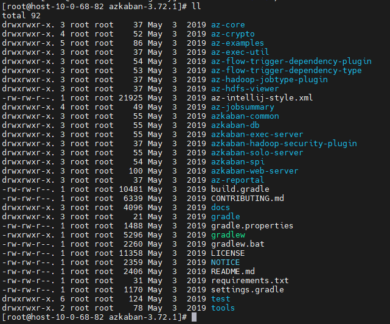Select azkaban-exec-server in the listing
This screenshot has height=324, width=390.
click(x=257, y=135)
